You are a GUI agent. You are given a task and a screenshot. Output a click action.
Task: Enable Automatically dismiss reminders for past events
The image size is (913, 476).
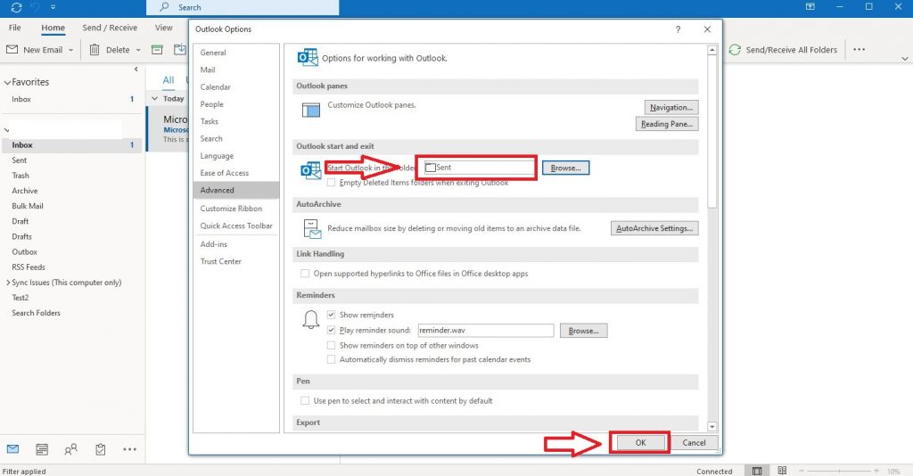pyautogui.click(x=332, y=359)
